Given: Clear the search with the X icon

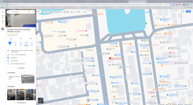Looking at the screenshot, I should [x=33, y=12].
